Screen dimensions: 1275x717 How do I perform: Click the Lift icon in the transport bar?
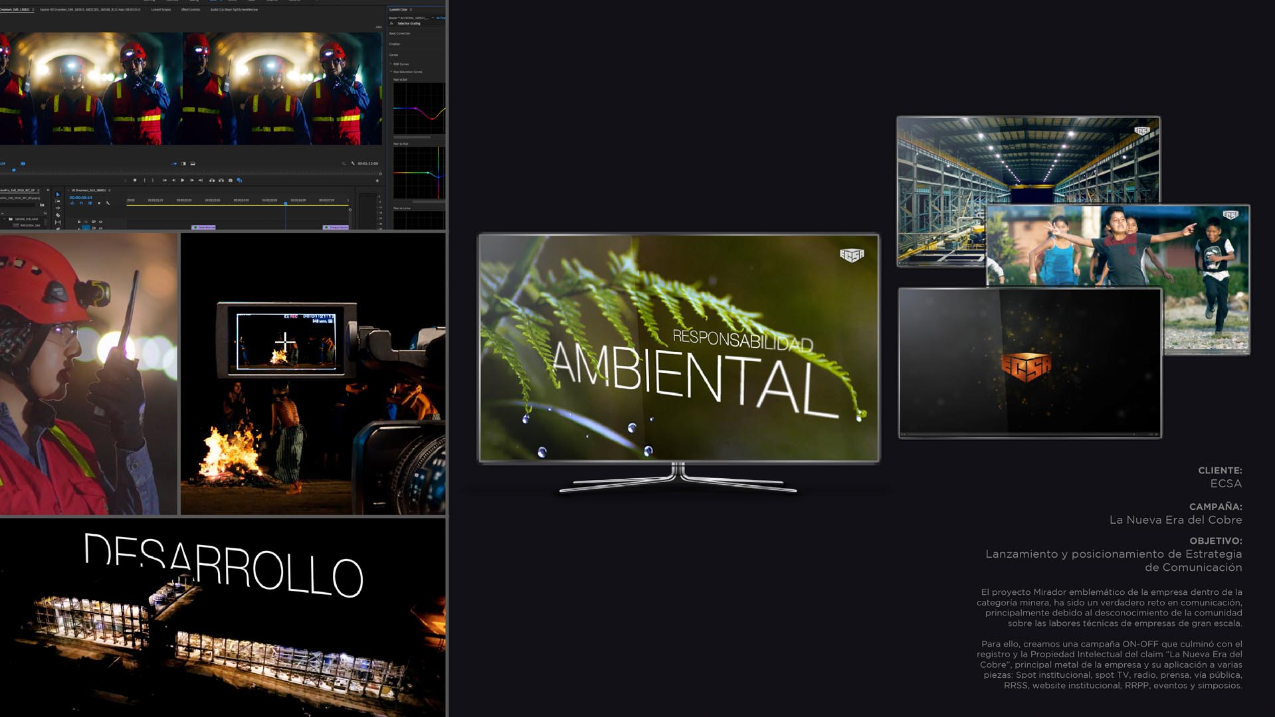tap(212, 180)
